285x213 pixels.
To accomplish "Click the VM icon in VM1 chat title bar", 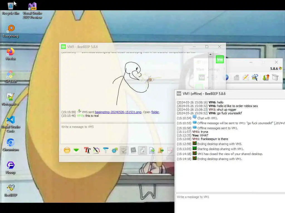I will click(x=179, y=93).
